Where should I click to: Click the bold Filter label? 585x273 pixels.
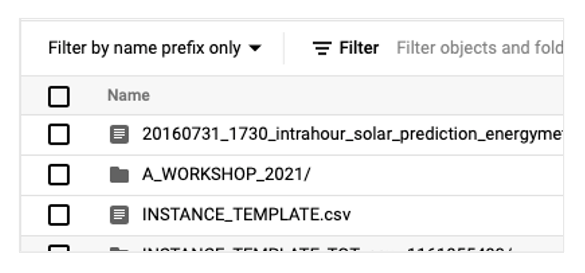point(359,48)
